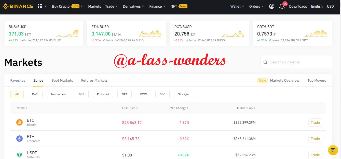Sort by Last Price column
Screen dimensions: 341x159
click(130, 108)
